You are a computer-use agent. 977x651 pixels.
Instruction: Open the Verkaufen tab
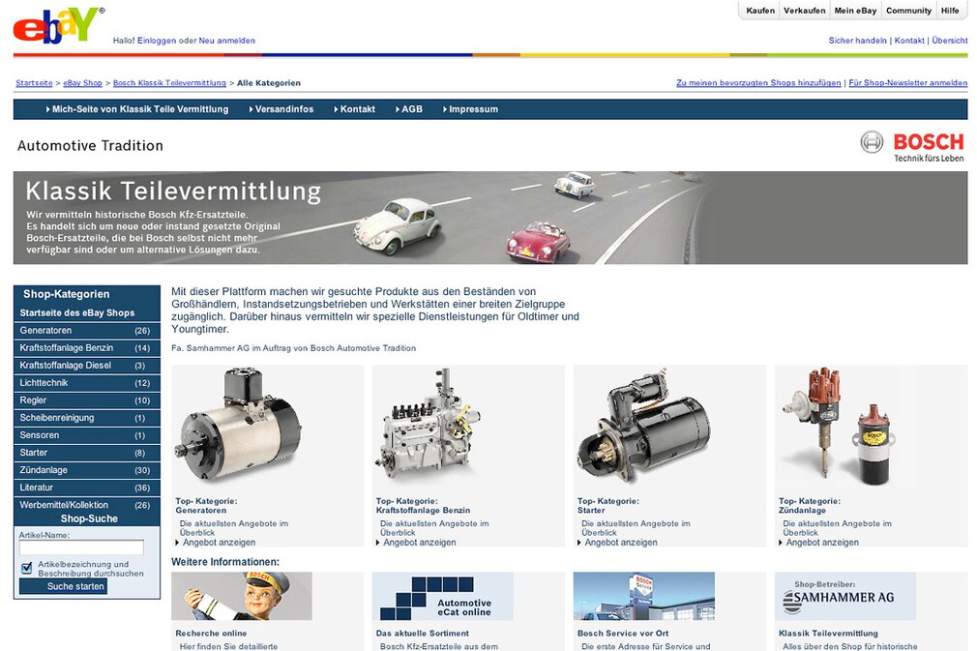click(805, 11)
